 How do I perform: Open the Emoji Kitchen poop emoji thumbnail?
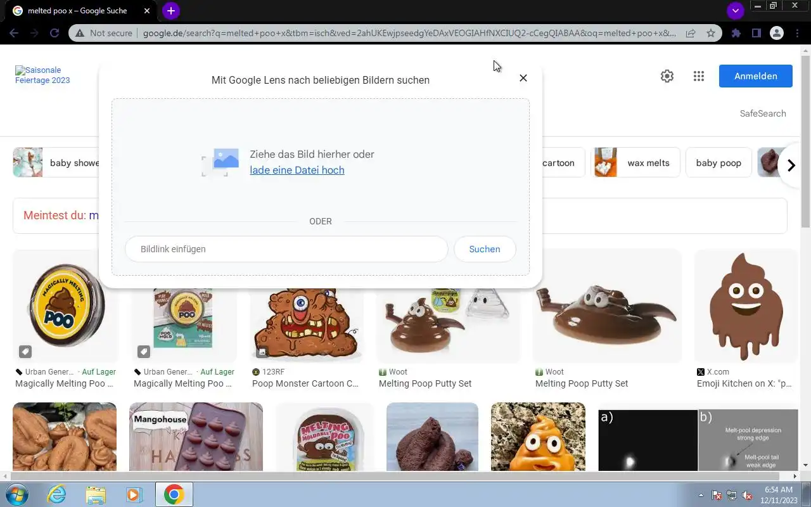pos(746,307)
